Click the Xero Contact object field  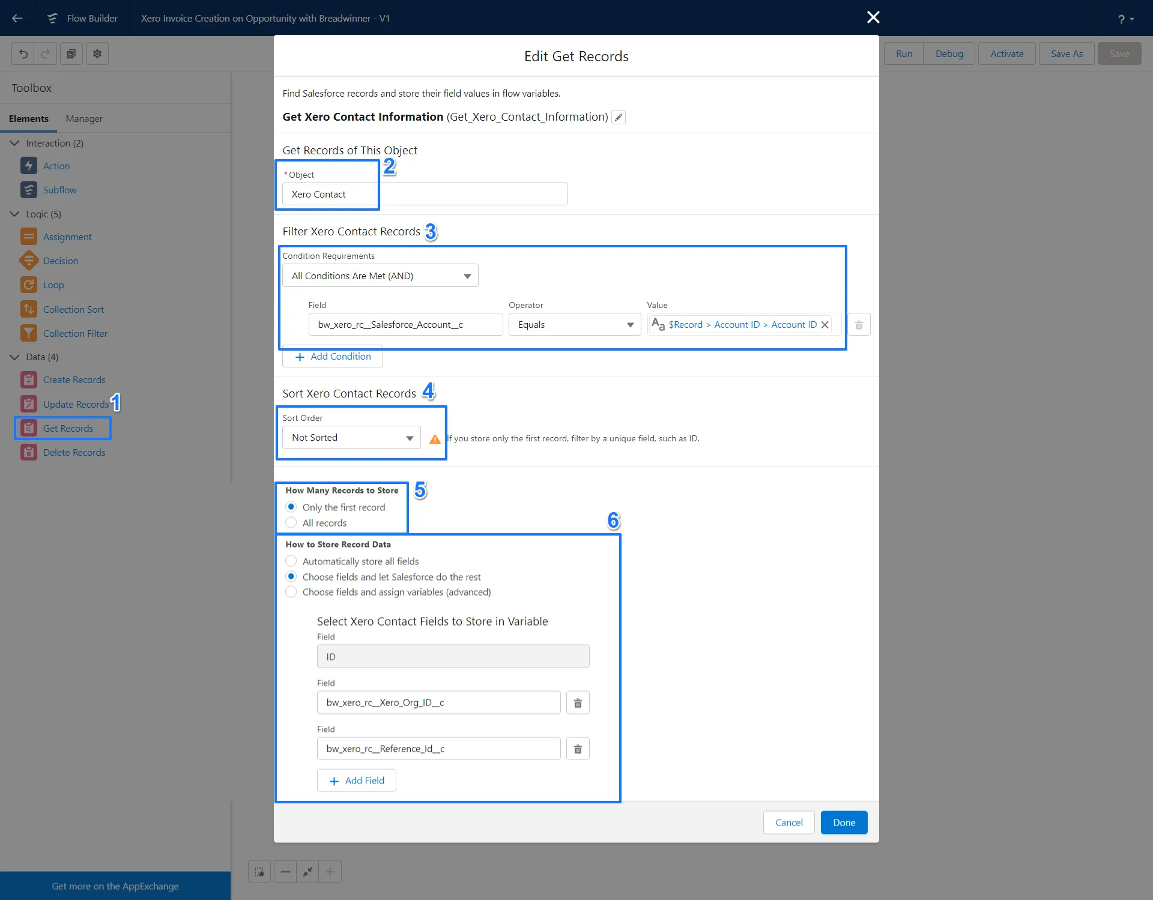click(x=425, y=194)
